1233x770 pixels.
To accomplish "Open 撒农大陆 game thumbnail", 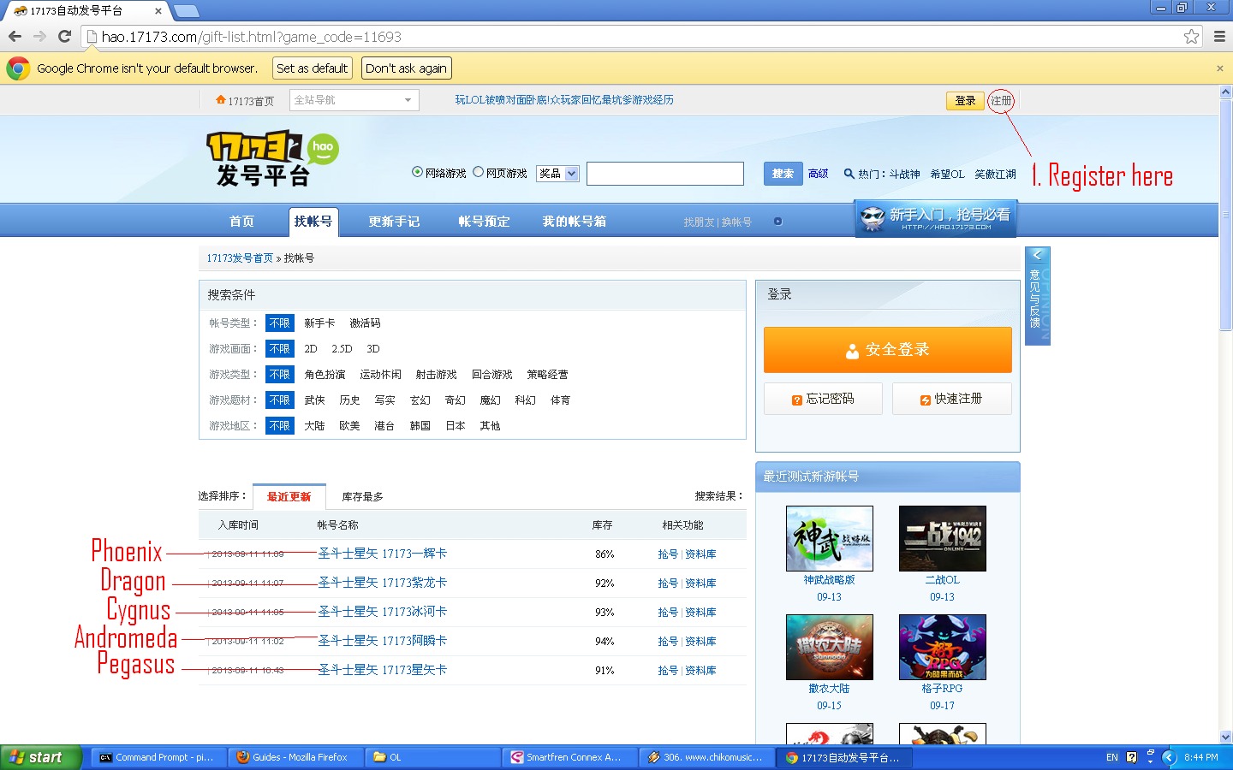I will click(x=830, y=647).
